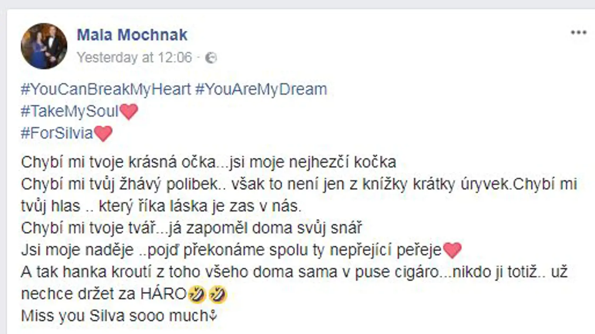Follow the #YouCanBreakMyHeart hashtag
This screenshot has width=595, height=334.
point(106,89)
